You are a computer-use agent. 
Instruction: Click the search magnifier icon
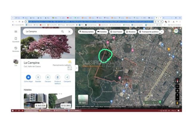click(63, 31)
